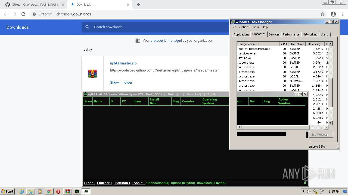The height and width of the screenshot is (195, 348).
Task: Open Task Manager Options menu
Action: coord(244,27)
